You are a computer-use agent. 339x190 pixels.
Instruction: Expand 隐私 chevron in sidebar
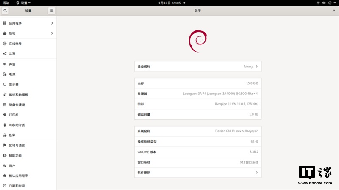[x=52, y=33]
